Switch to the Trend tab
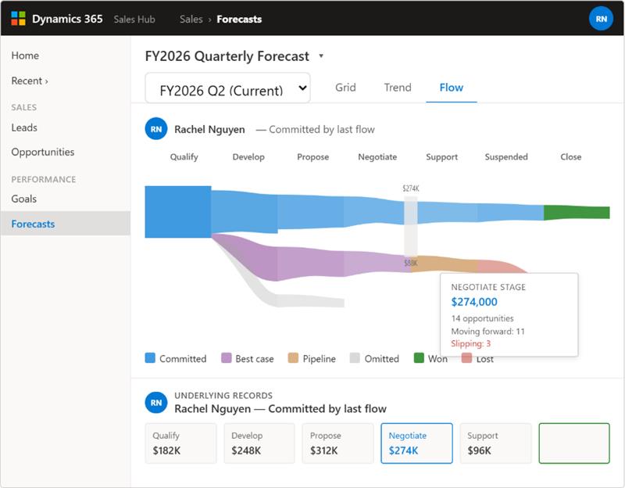Image resolution: width=625 pixels, height=488 pixels. coord(397,88)
